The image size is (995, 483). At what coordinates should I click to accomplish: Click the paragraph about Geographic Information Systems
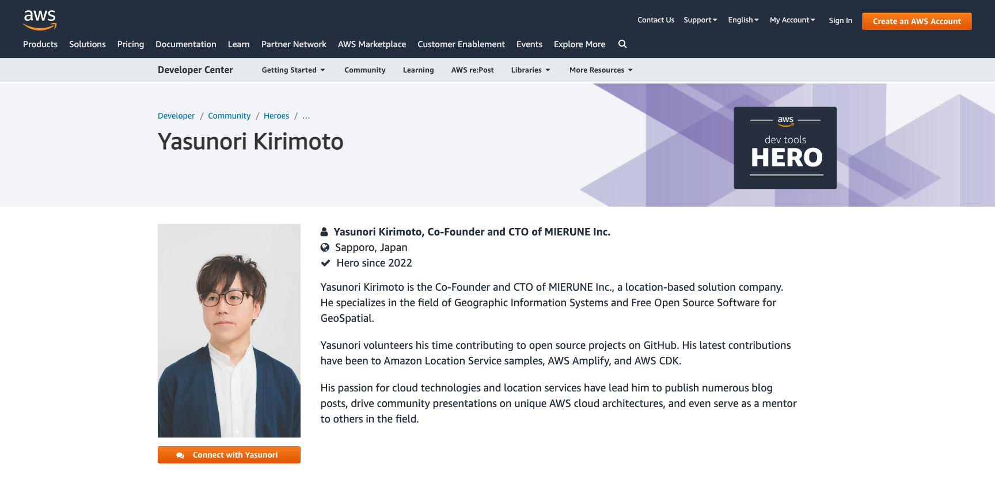(x=552, y=303)
